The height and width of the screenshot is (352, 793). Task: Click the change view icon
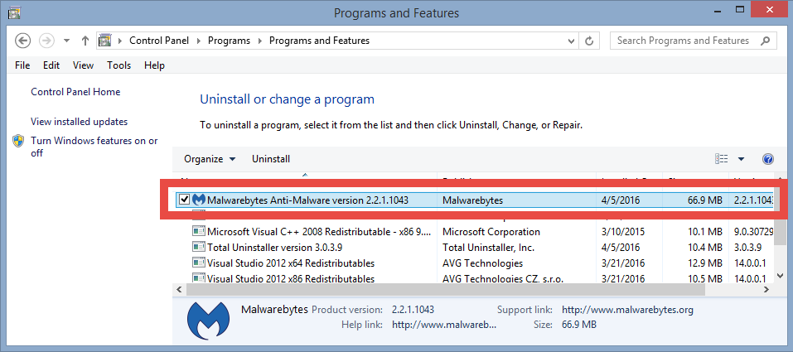click(x=721, y=159)
